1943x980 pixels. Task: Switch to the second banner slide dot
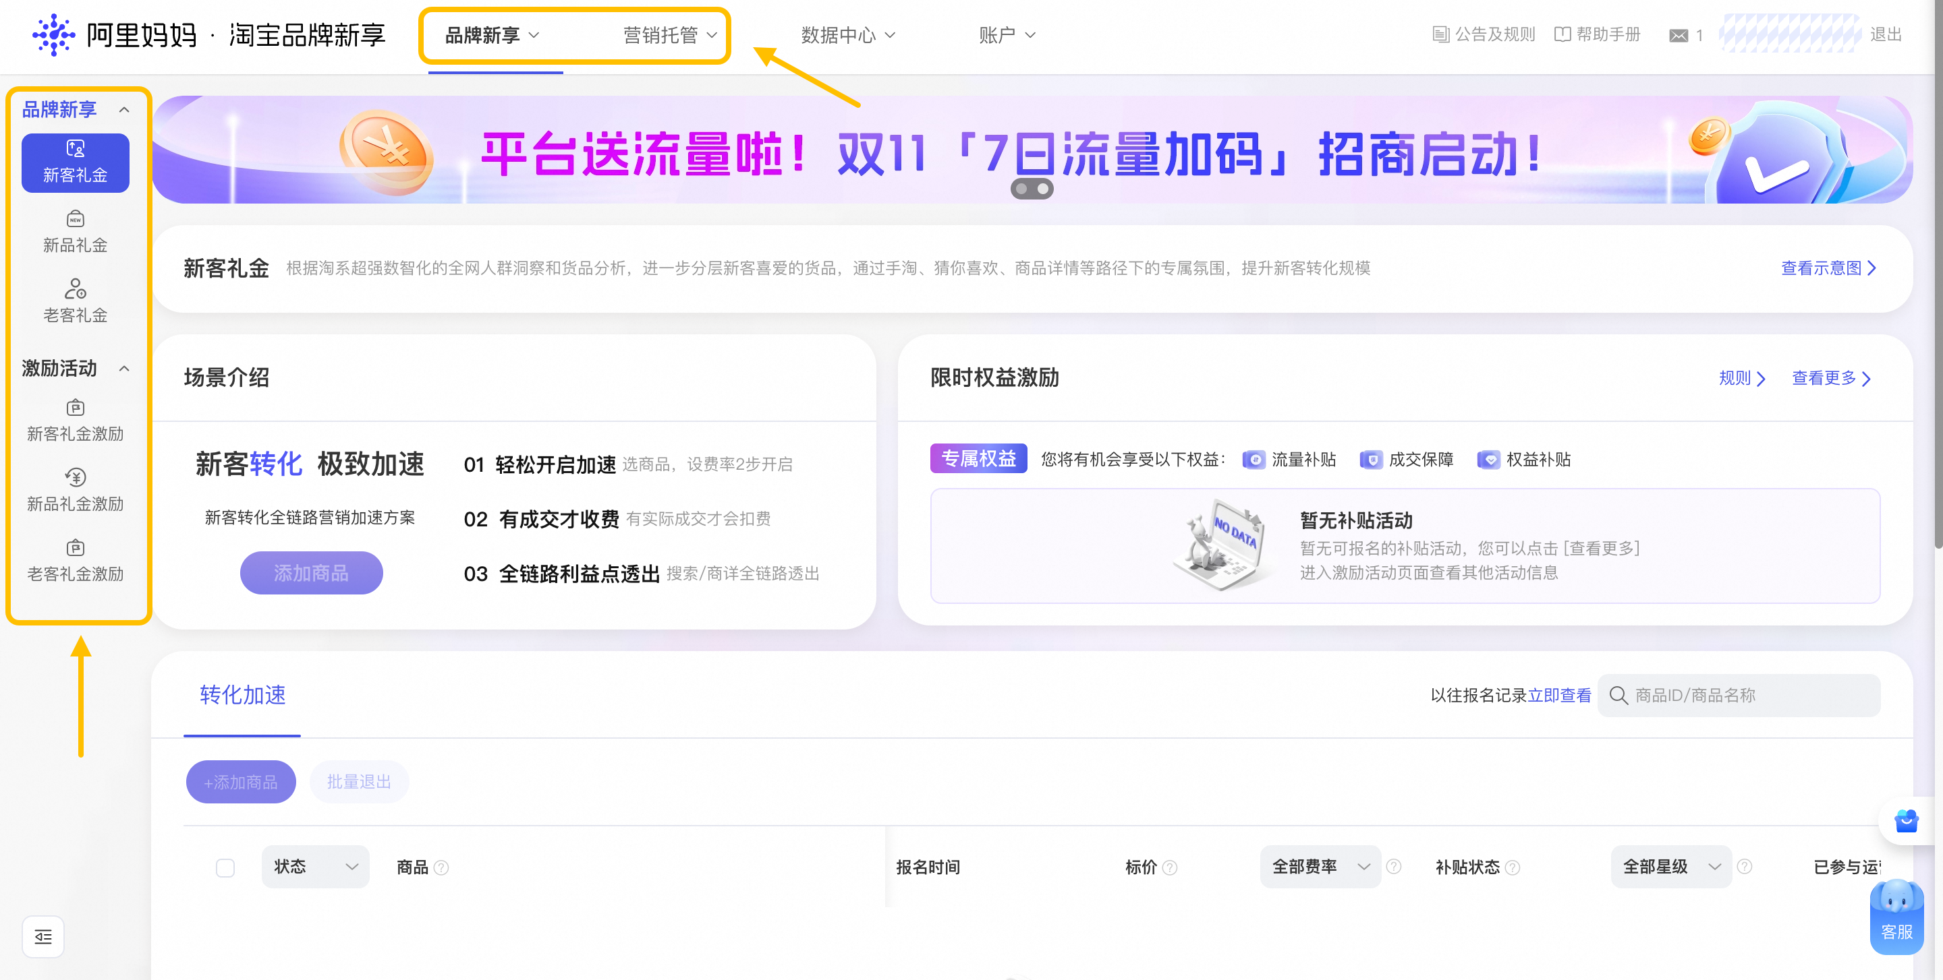pyautogui.click(x=1043, y=189)
